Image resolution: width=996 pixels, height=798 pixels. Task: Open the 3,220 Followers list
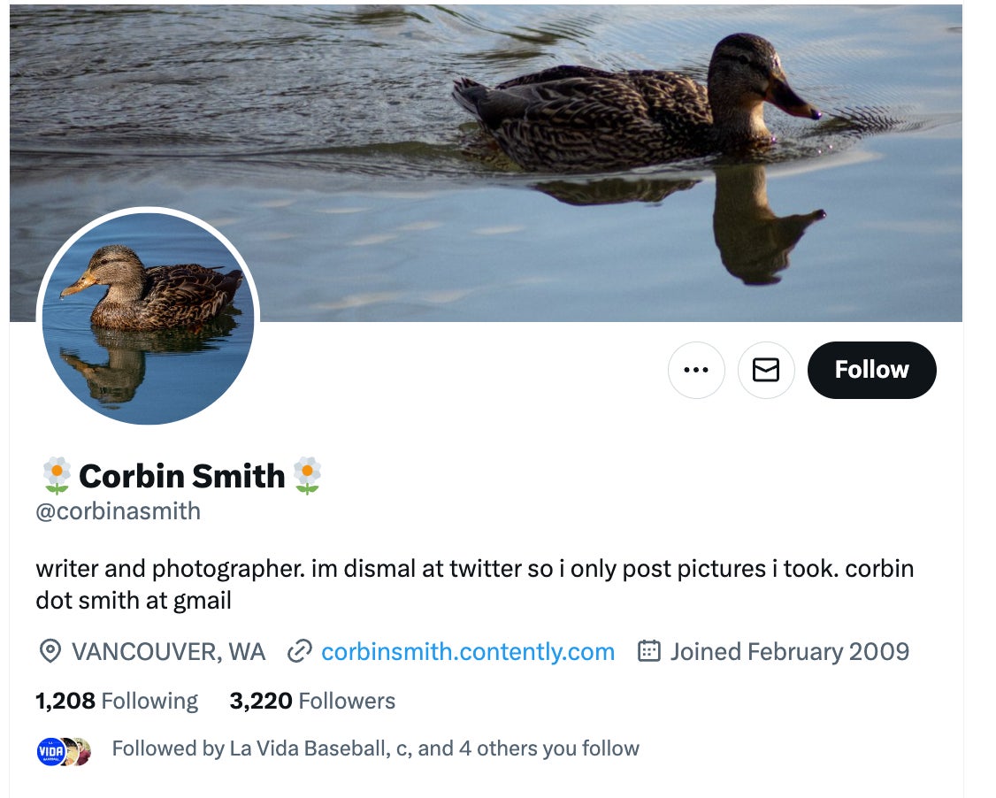coord(312,701)
